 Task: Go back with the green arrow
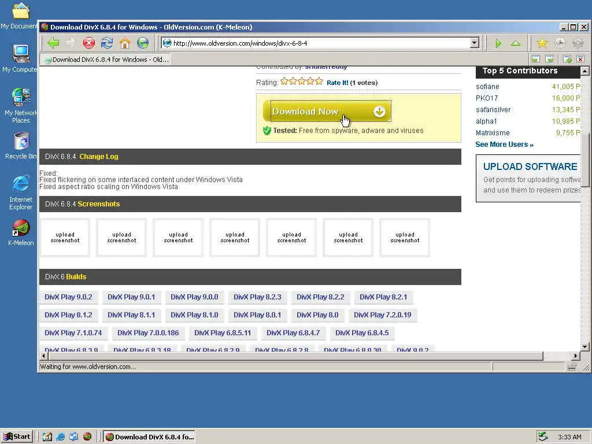[x=53, y=43]
